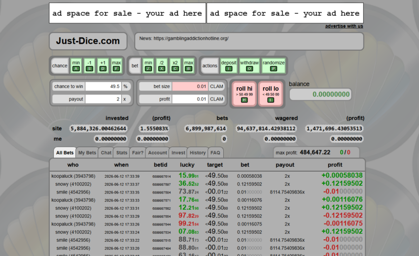419x256 pixels.
Task: Select snowy row at 17:33:37
Action: 207,184
